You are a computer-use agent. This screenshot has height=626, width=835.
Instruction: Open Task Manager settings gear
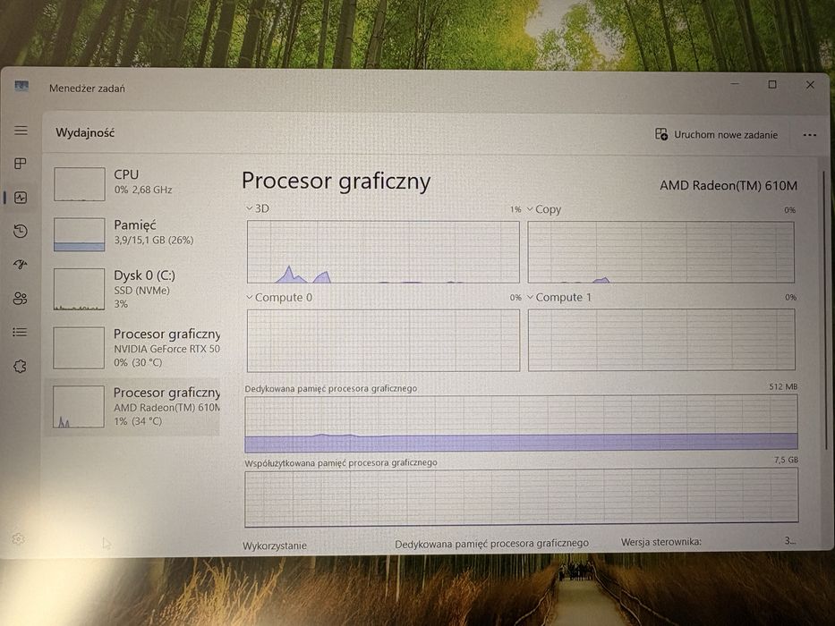coord(18,538)
